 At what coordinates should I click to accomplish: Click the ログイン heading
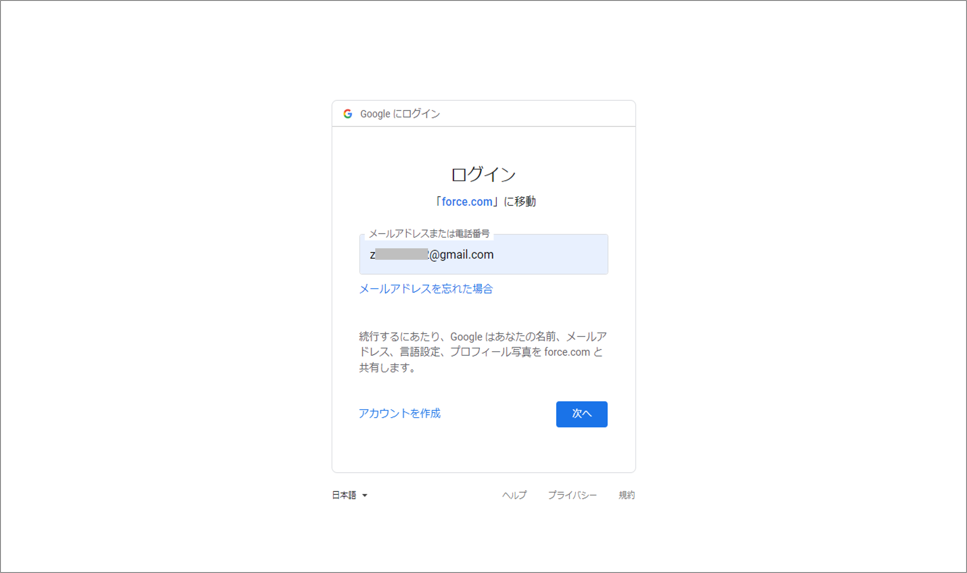pyautogui.click(x=483, y=174)
